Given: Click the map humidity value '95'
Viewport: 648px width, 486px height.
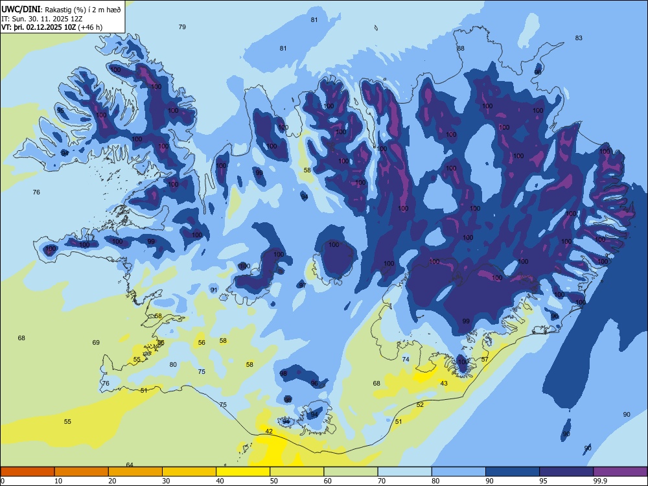Looking at the screenshot, I should [x=60, y=111].
